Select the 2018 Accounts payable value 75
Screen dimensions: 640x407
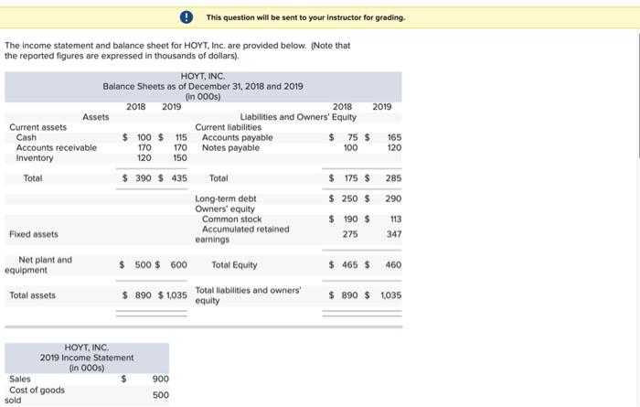tap(353, 137)
